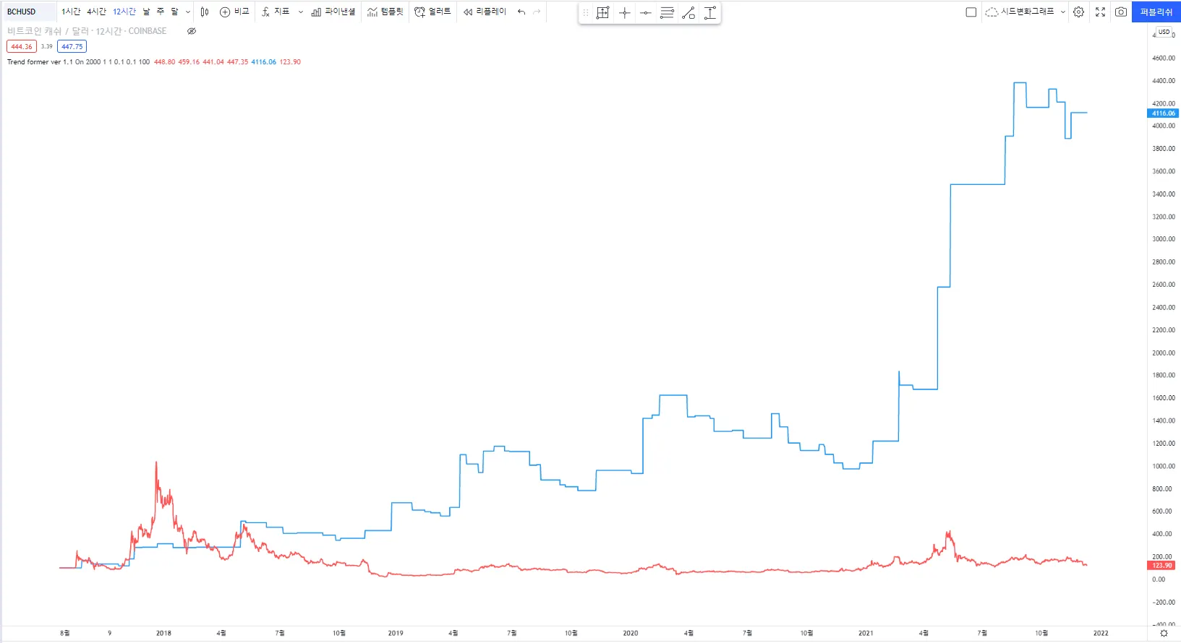Switch to weekly 주 timeframe
This screenshot has height=643, width=1181.
point(161,12)
